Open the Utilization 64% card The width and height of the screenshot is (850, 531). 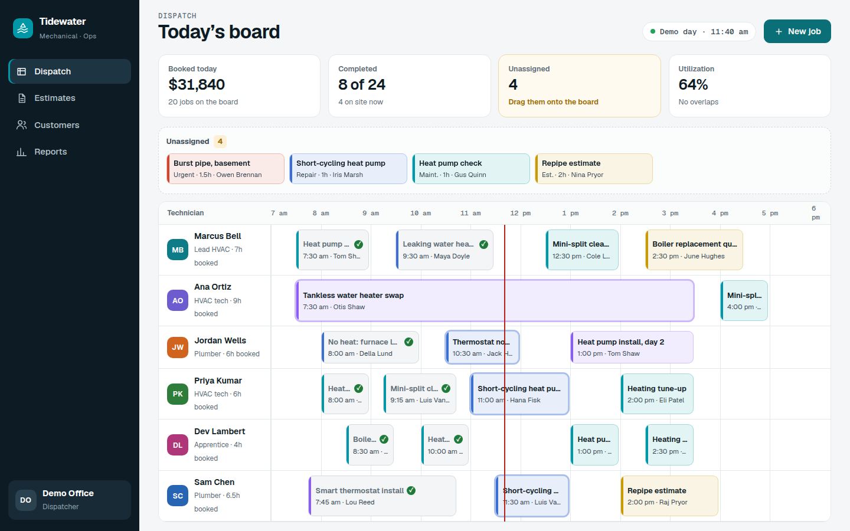(750, 86)
